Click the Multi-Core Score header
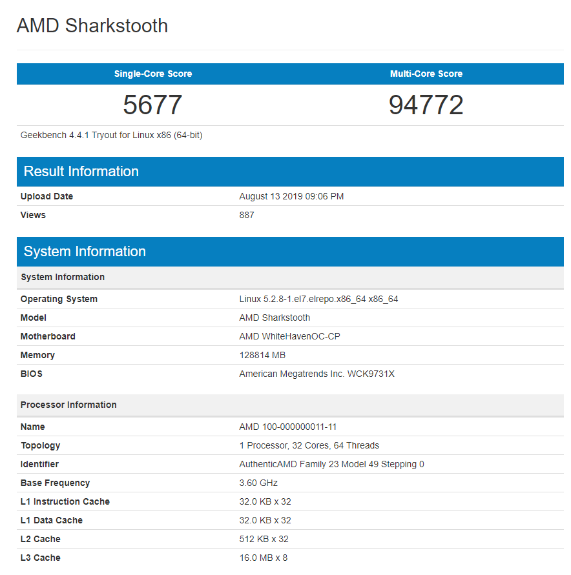The height and width of the screenshot is (575, 571). pyautogui.click(x=426, y=74)
